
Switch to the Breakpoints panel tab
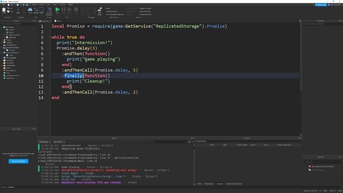tap(209, 184)
